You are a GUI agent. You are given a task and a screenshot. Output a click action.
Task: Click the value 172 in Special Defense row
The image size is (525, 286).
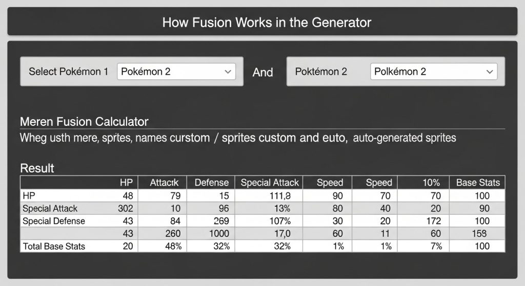434,221
